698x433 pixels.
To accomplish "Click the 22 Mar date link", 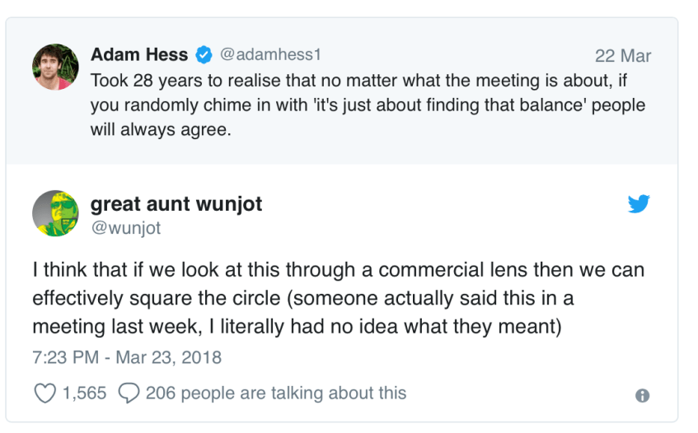I will coord(622,56).
